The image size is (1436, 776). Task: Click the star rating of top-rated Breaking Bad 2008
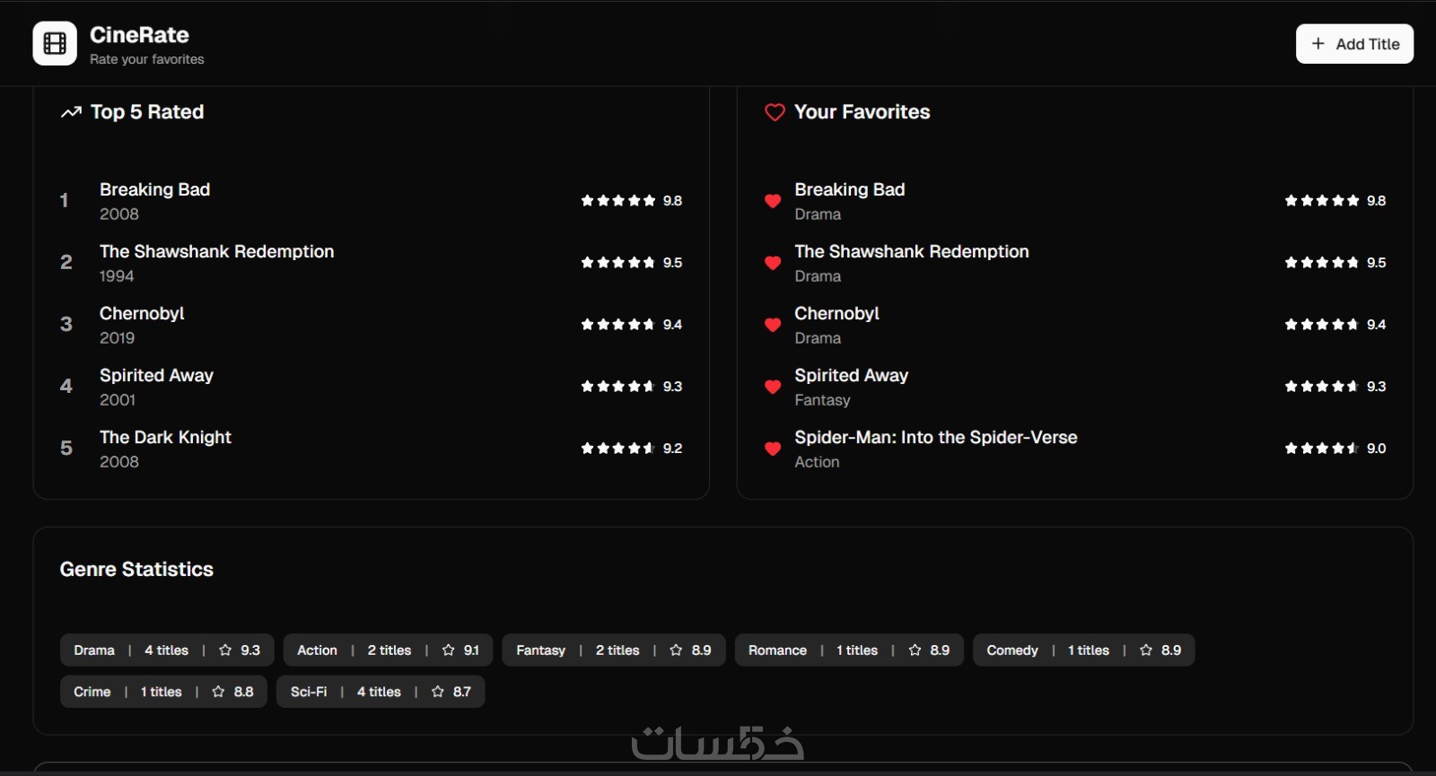point(618,201)
